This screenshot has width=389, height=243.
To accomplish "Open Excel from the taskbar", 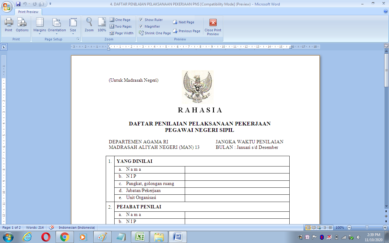I will 140,237.
